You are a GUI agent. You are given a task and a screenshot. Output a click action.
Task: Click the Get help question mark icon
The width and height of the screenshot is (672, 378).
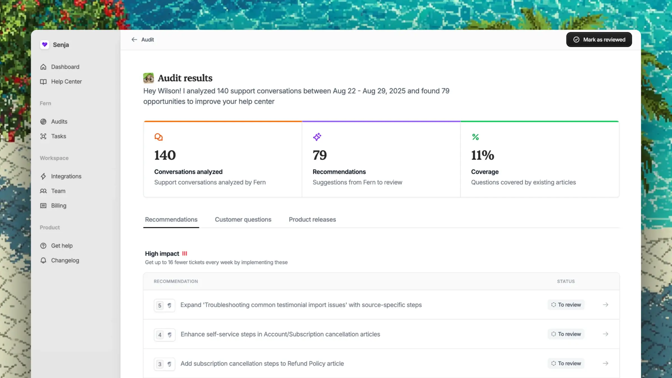click(x=43, y=246)
